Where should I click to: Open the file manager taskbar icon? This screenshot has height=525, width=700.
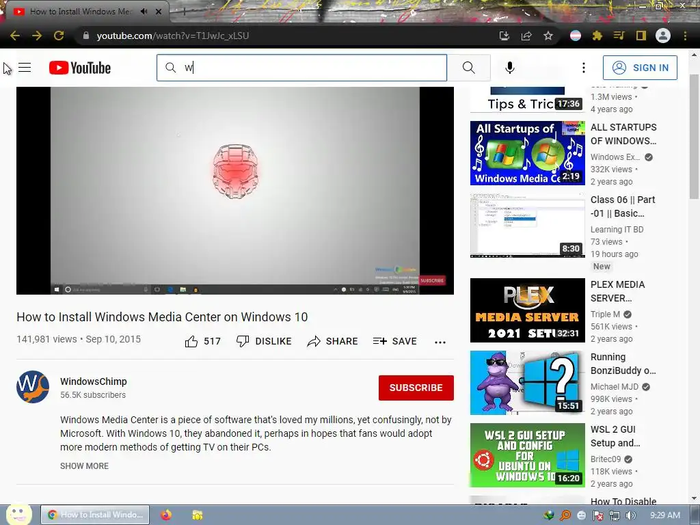click(x=197, y=515)
